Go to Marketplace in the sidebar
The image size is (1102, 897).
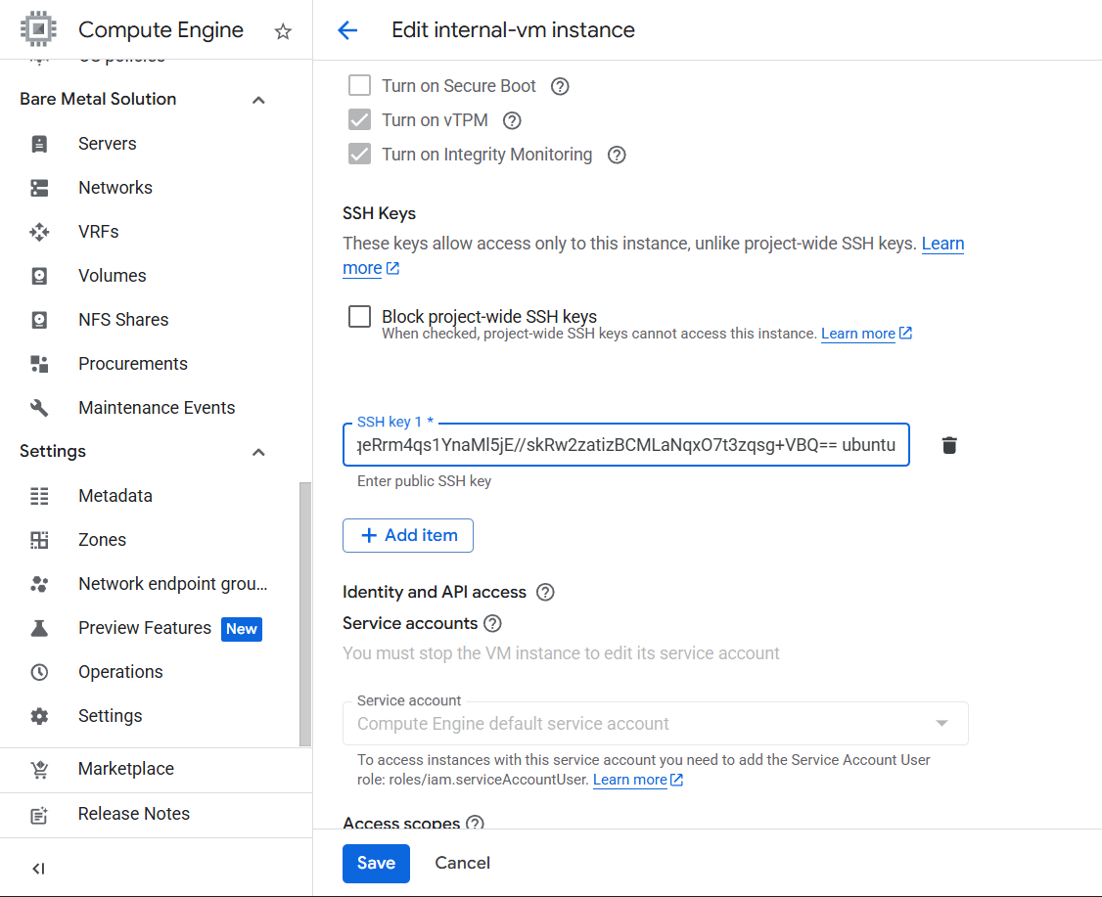126,769
